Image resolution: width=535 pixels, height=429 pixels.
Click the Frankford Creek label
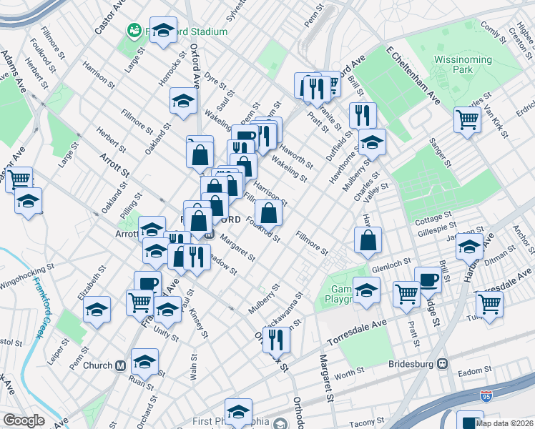[x=42, y=307]
